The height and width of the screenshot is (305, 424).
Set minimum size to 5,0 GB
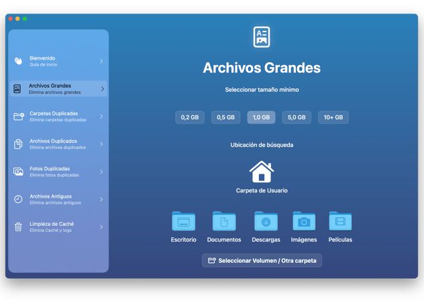(x=297, y=117)
